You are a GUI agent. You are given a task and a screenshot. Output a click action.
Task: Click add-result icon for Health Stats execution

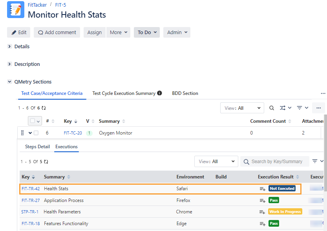pos(262,189)
